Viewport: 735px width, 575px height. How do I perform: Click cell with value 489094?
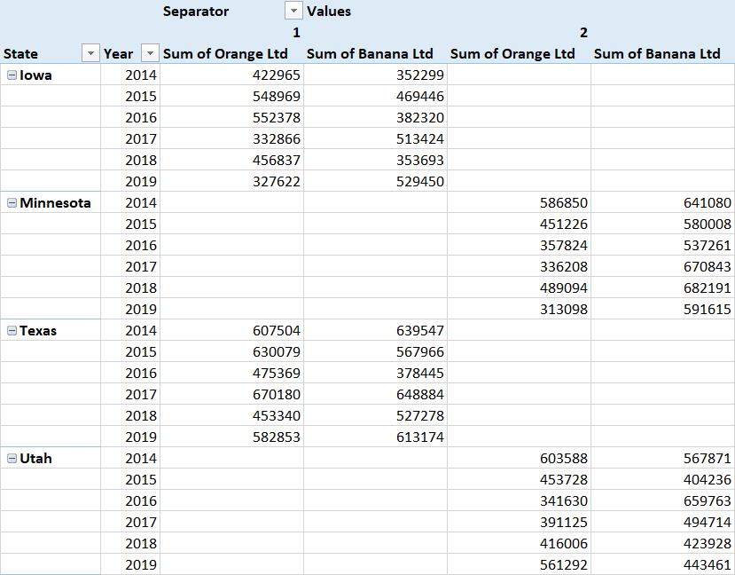click(x=519, y=288)
